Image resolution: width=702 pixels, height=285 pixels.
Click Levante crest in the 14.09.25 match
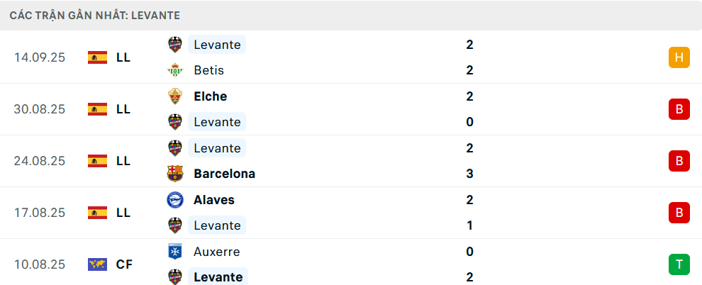point(174,45)
